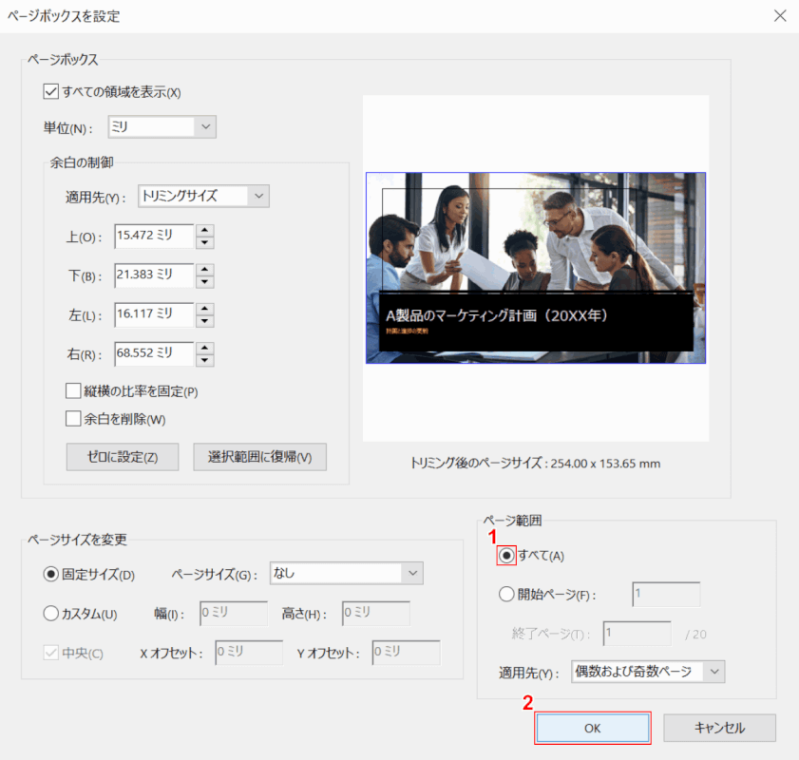Click the down arrow stepper beside 下 margin value
The image size is (799, 760).
click(x=205, y=280)
